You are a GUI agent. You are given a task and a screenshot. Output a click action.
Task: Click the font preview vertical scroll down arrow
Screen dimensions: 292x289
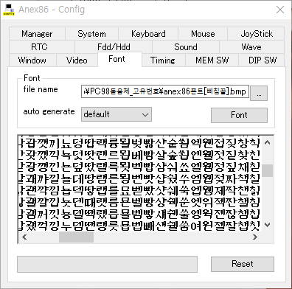pos(268,224)
